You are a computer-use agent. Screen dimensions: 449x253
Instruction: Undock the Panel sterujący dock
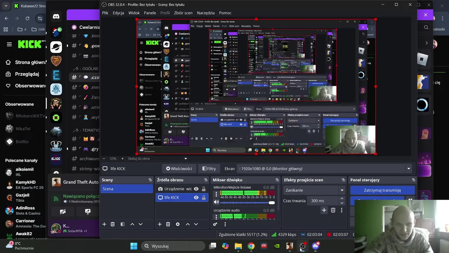coord(414,180)
